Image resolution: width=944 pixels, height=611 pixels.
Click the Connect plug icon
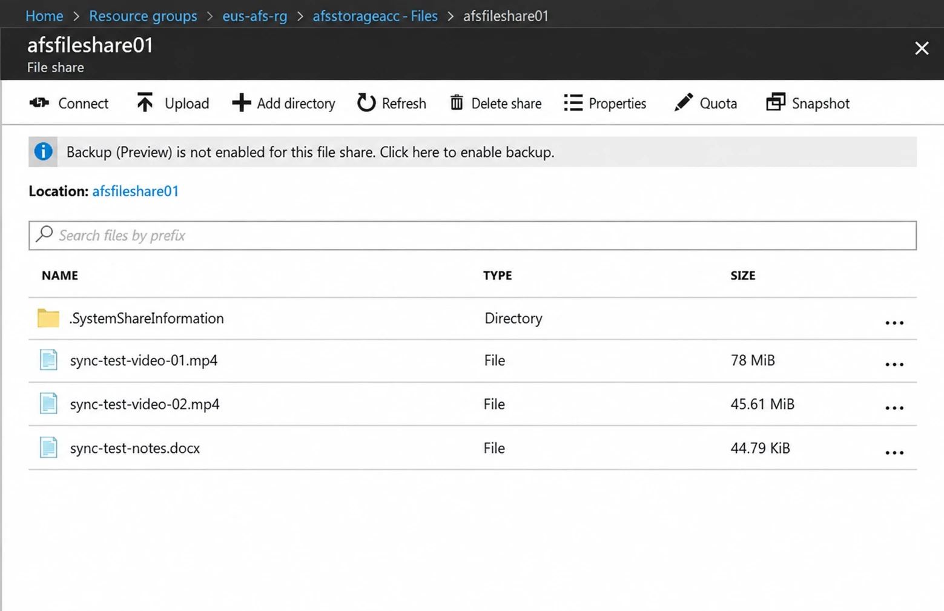pos(39,103)
